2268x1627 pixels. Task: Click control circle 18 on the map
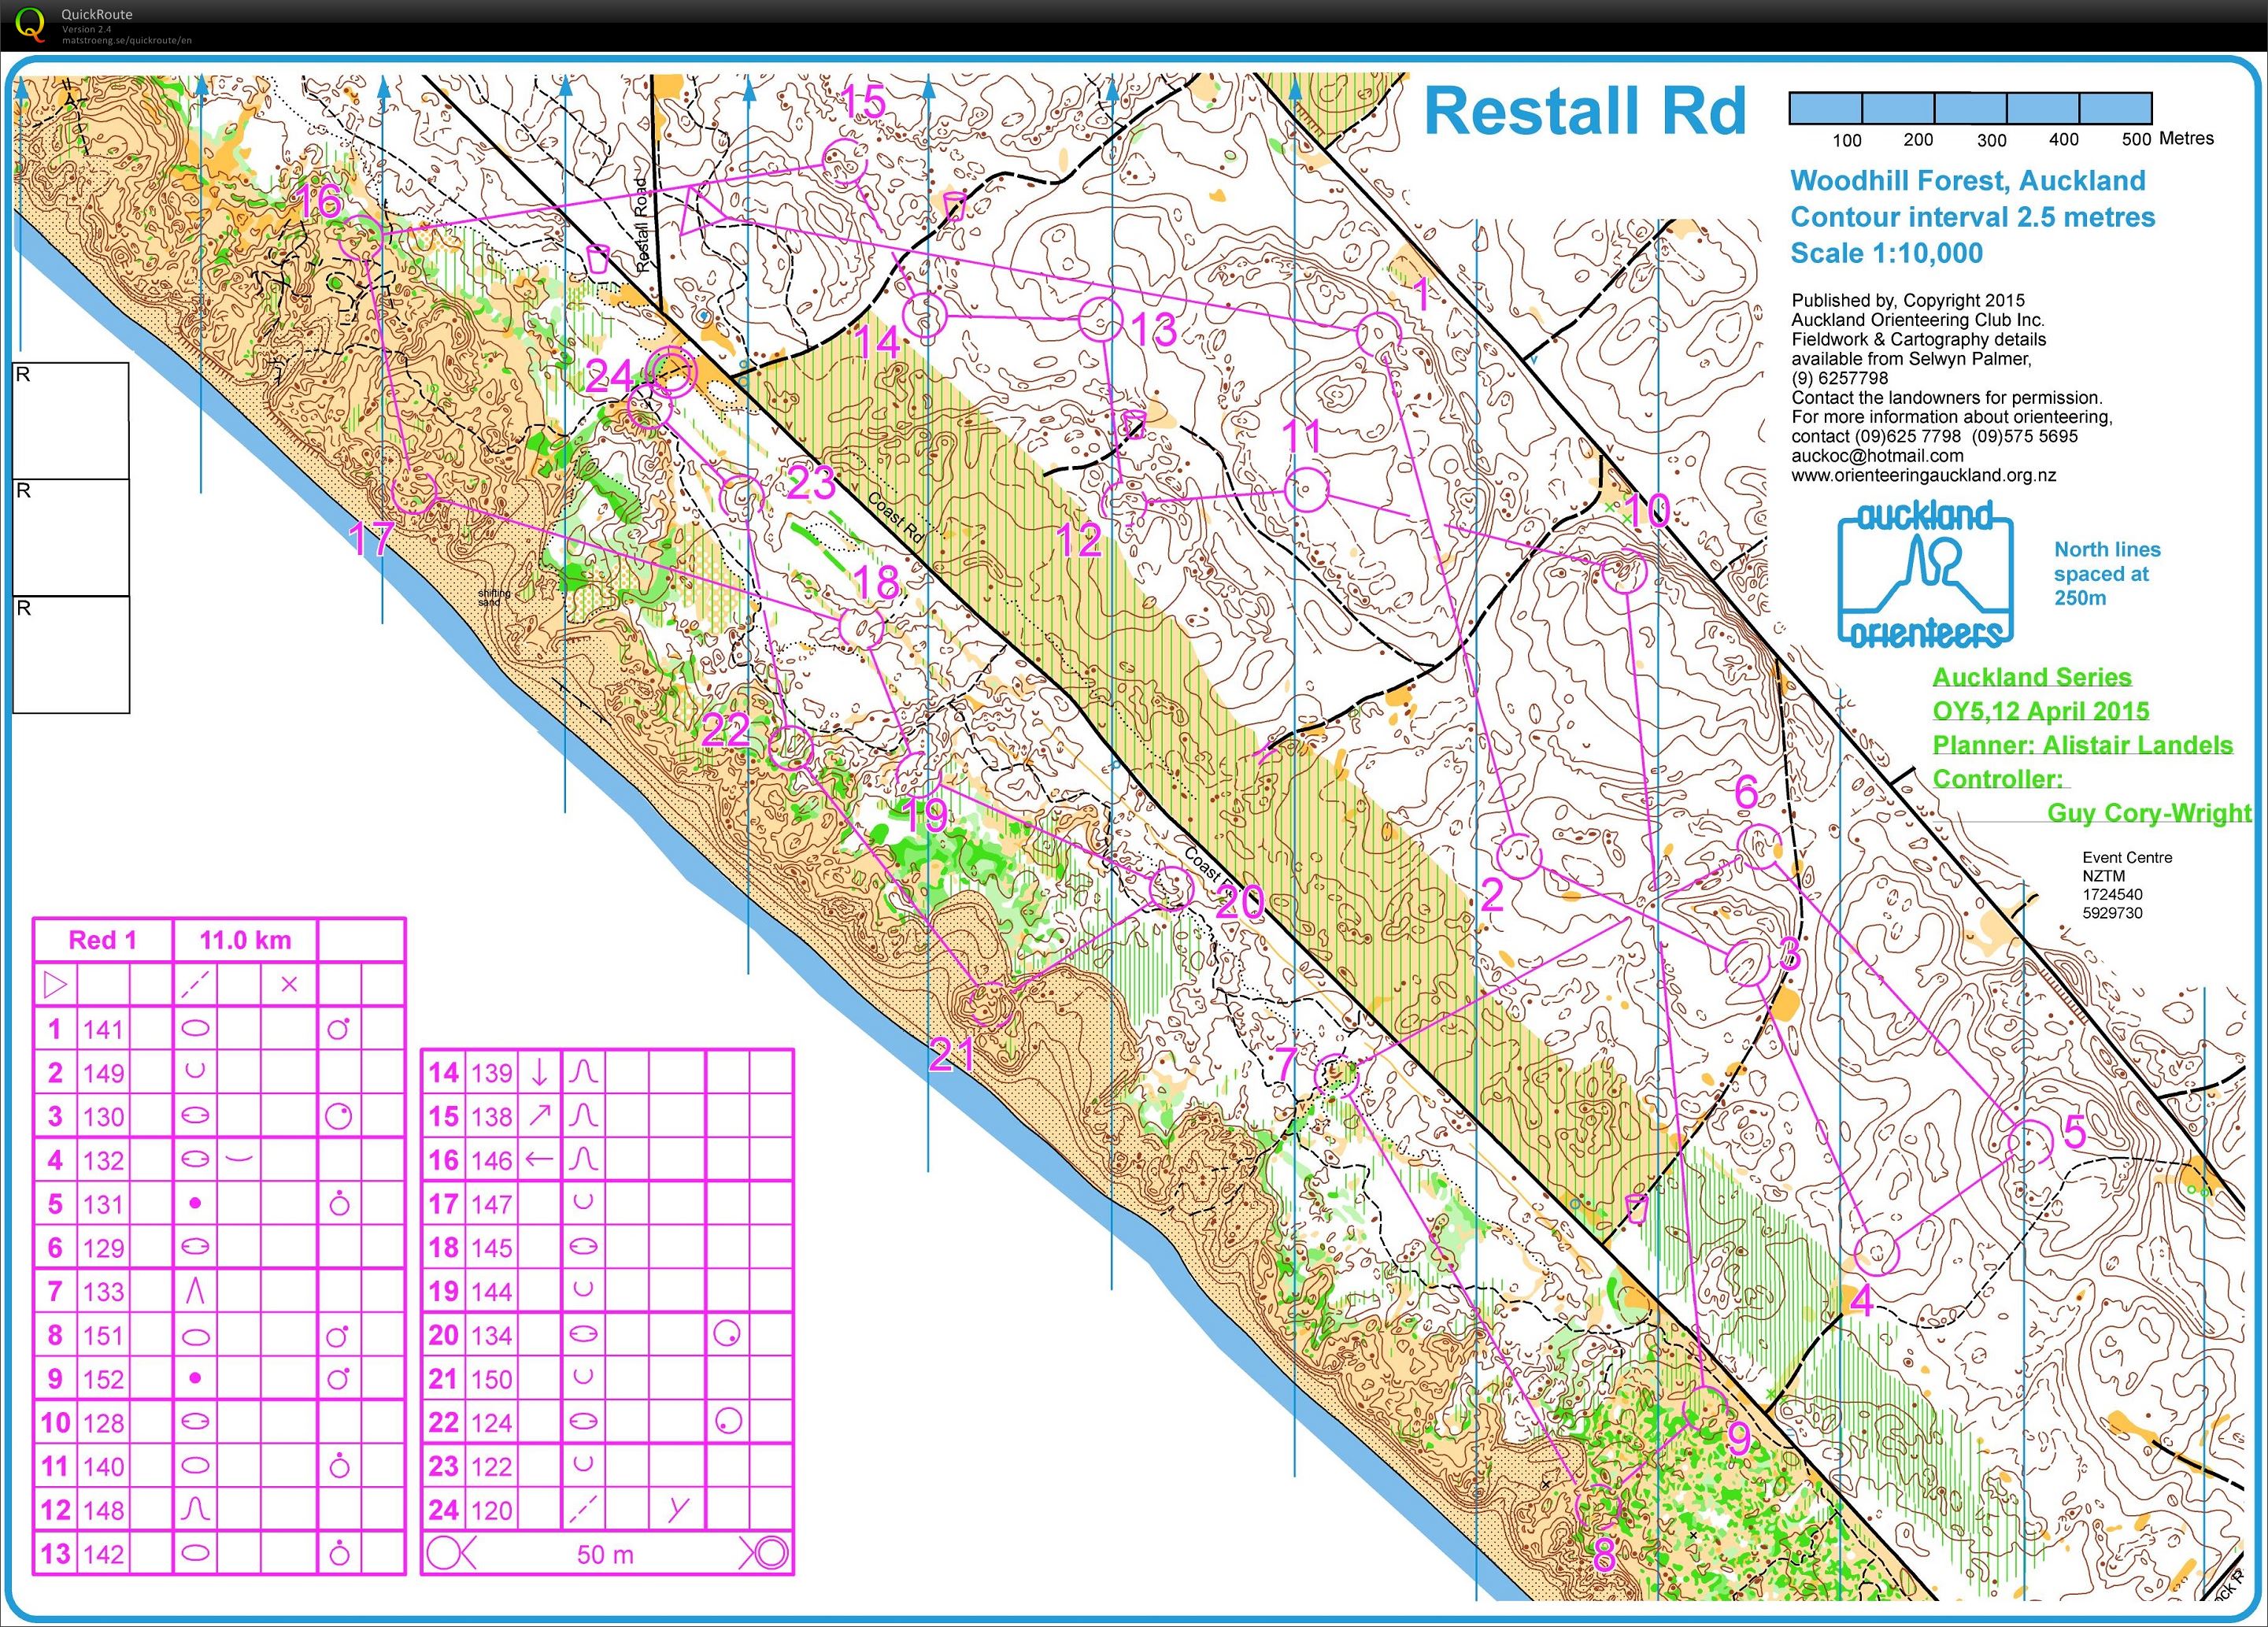pyautogui.click(x=860, y=627)
